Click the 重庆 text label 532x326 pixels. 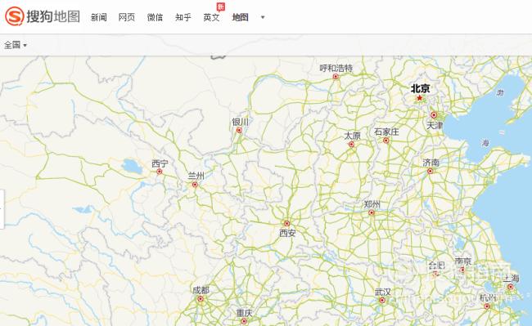coord(244,313)
